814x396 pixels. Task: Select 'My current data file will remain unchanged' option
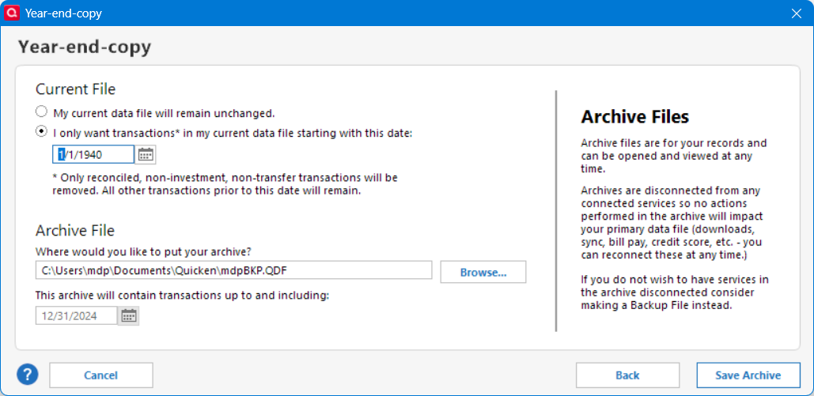(41, 111)
